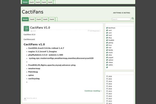Click the folder icon beside zabbix
156x104 pixels.
[x=107, y=65]
